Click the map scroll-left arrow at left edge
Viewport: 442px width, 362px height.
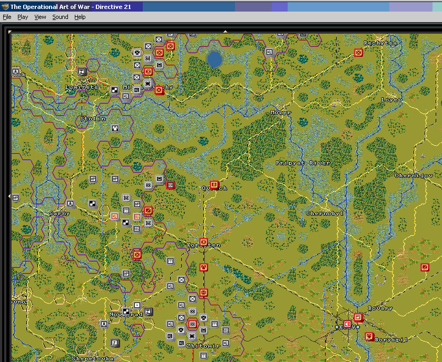9,196
